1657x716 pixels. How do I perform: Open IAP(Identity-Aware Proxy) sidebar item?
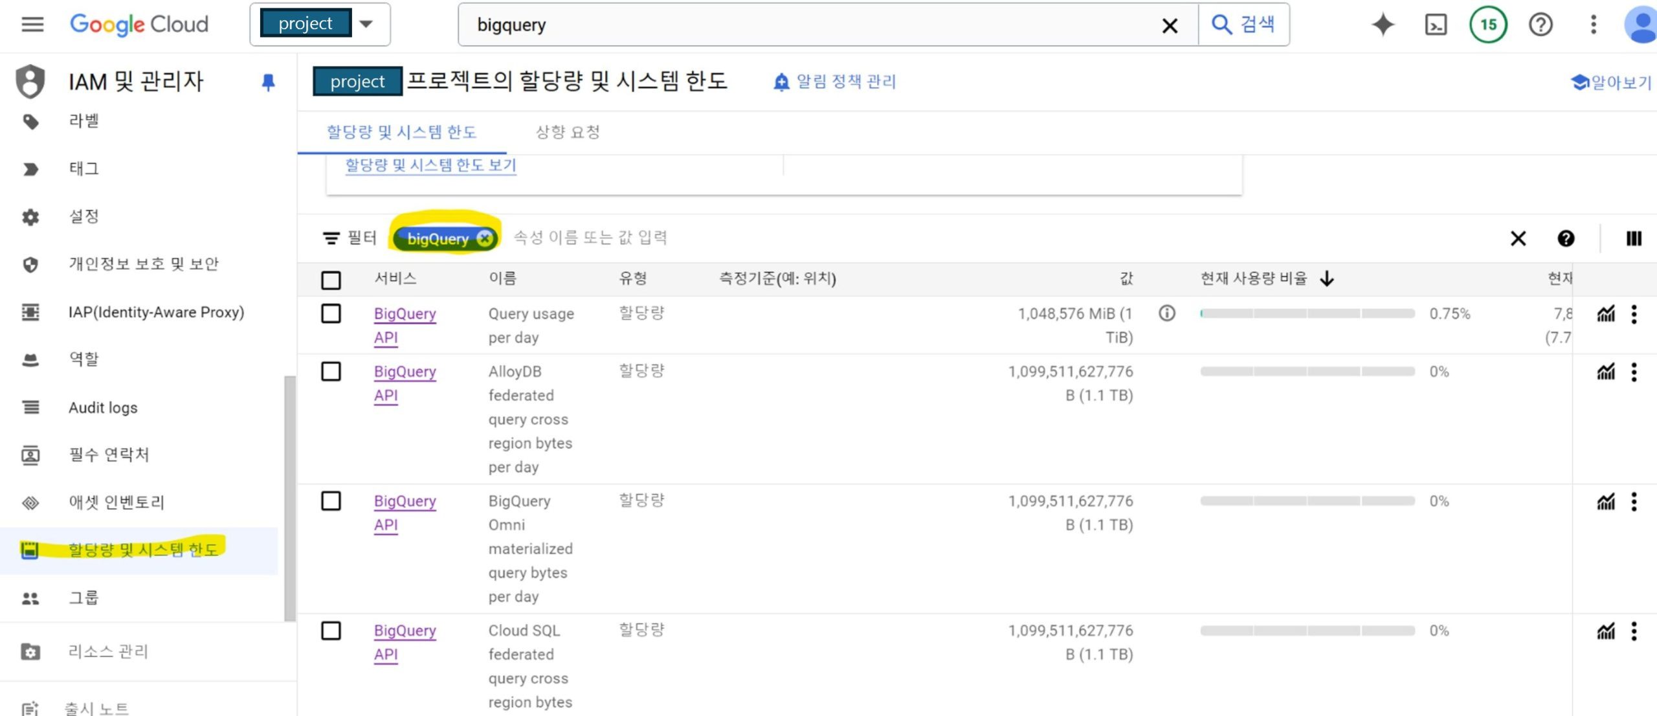(156, 312)
